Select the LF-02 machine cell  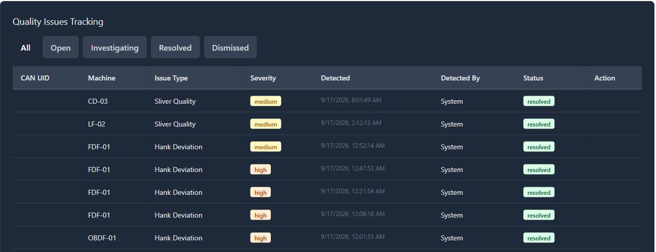(97, 124)
